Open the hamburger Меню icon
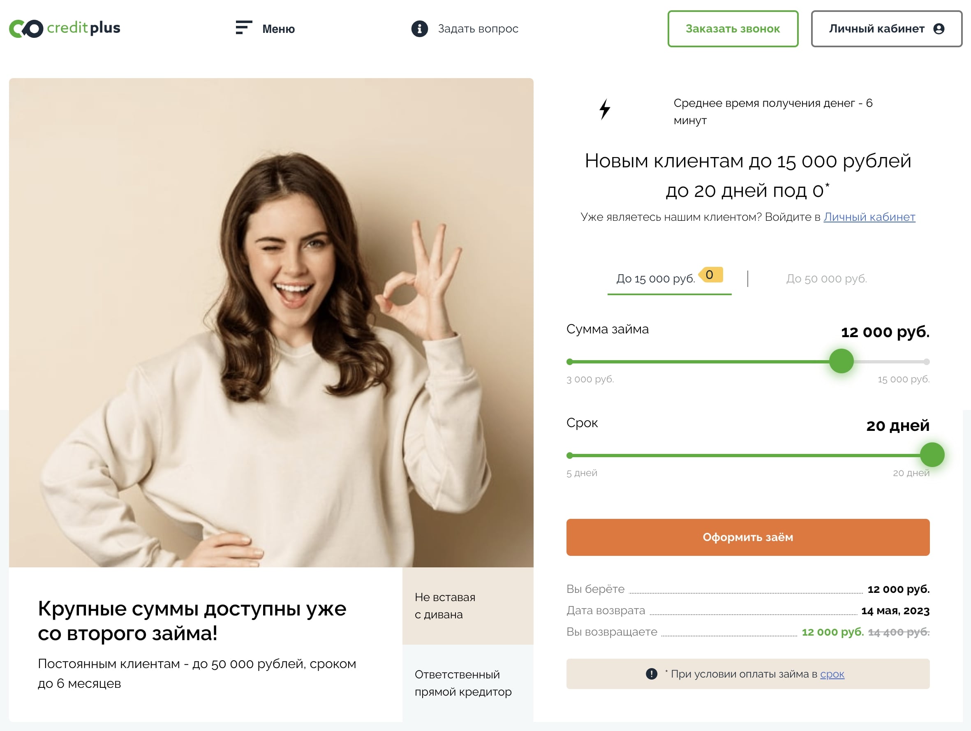This screenshot has width=971, height=731. (244, 28)
